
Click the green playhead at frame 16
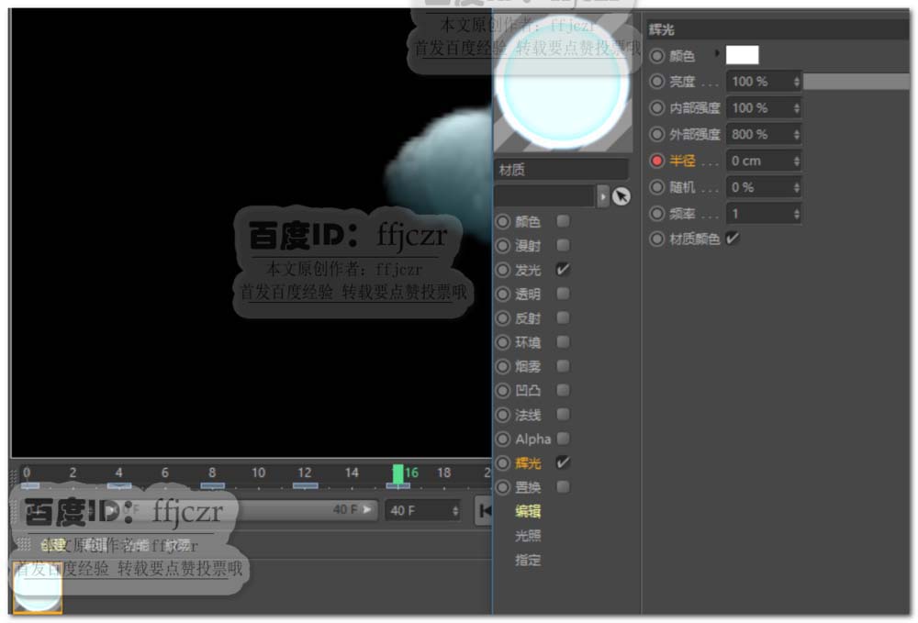pos(397,474)
